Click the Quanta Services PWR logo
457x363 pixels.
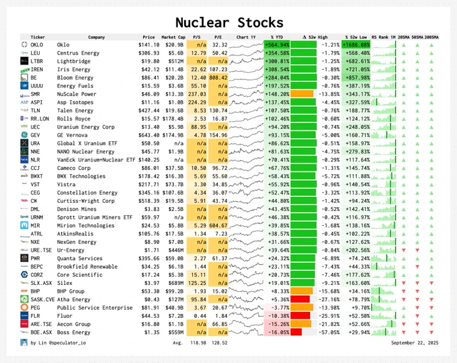24,258
